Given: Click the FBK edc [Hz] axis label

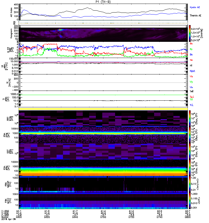Looking at the screenshot, I should pos(8,184).
